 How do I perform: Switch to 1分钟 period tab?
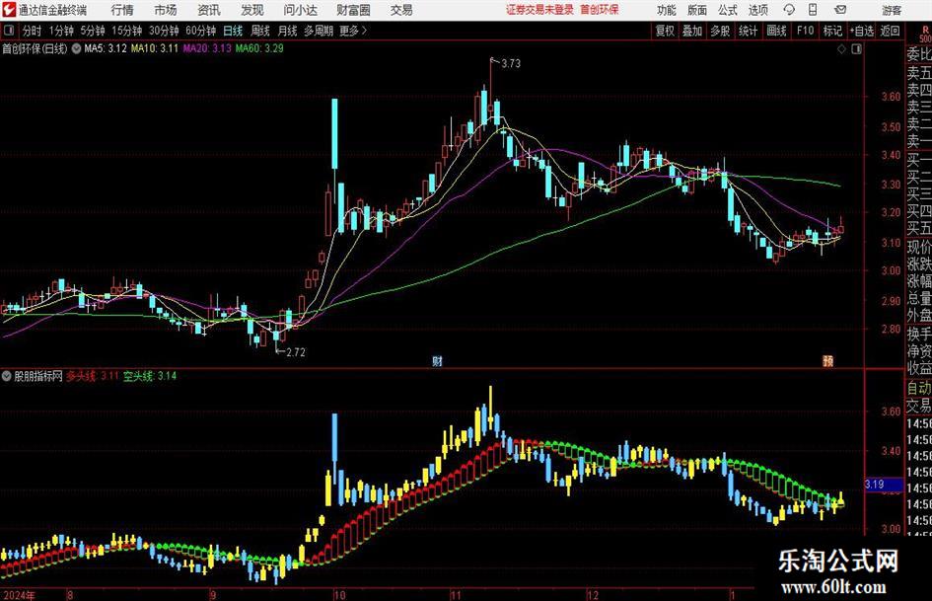click(x=61, y=31)
